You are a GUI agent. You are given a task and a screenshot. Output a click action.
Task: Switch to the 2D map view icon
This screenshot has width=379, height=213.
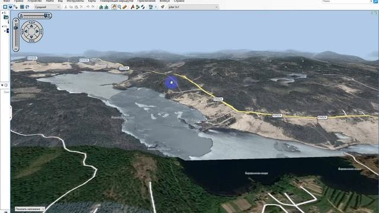click(5, 7)
